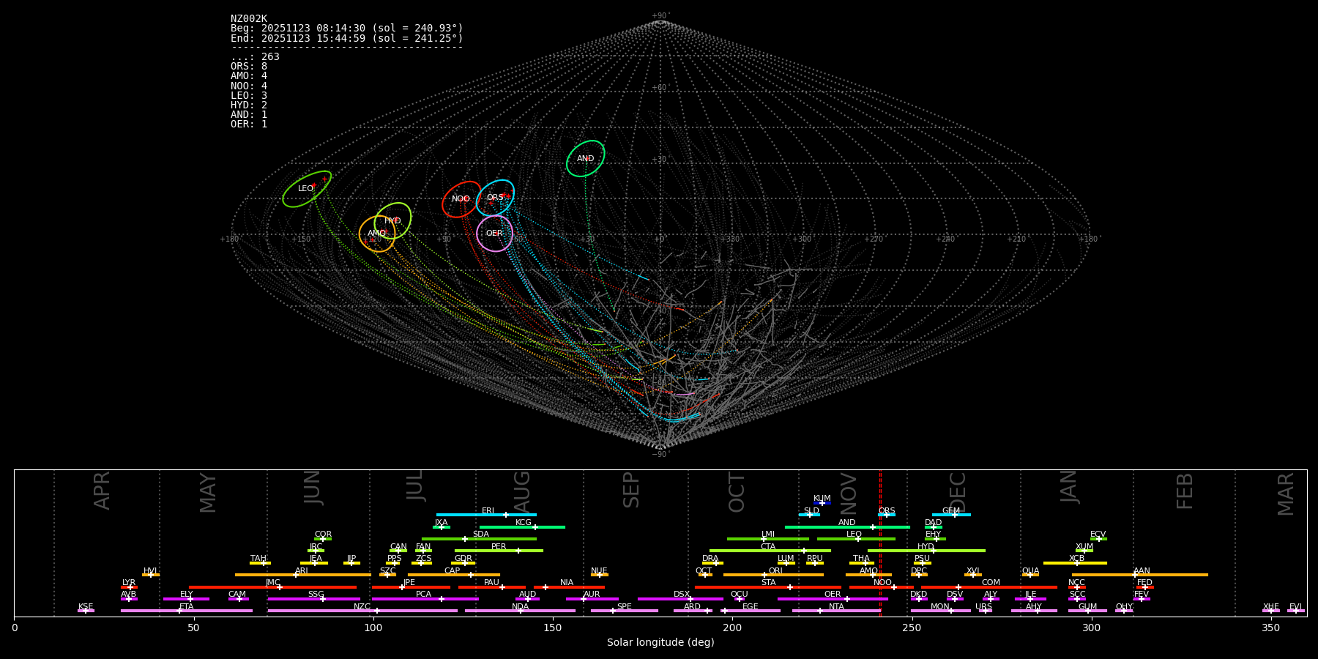Select the ORS radiant ellipse on sky map

click(x=495, y=198)
